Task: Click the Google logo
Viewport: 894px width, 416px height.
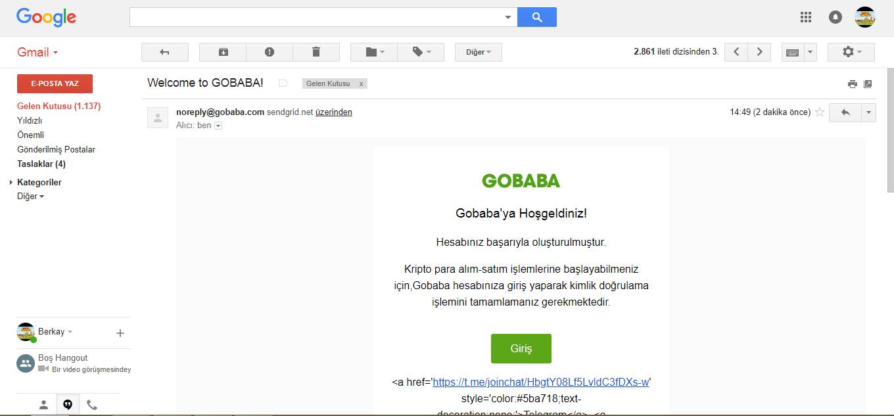Action: click(x=46, y=17)
